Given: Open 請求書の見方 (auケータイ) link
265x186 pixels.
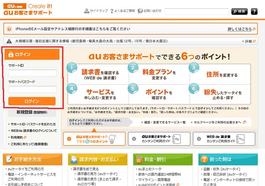Looking at the screenshot, I should click(x=97, y=174).
